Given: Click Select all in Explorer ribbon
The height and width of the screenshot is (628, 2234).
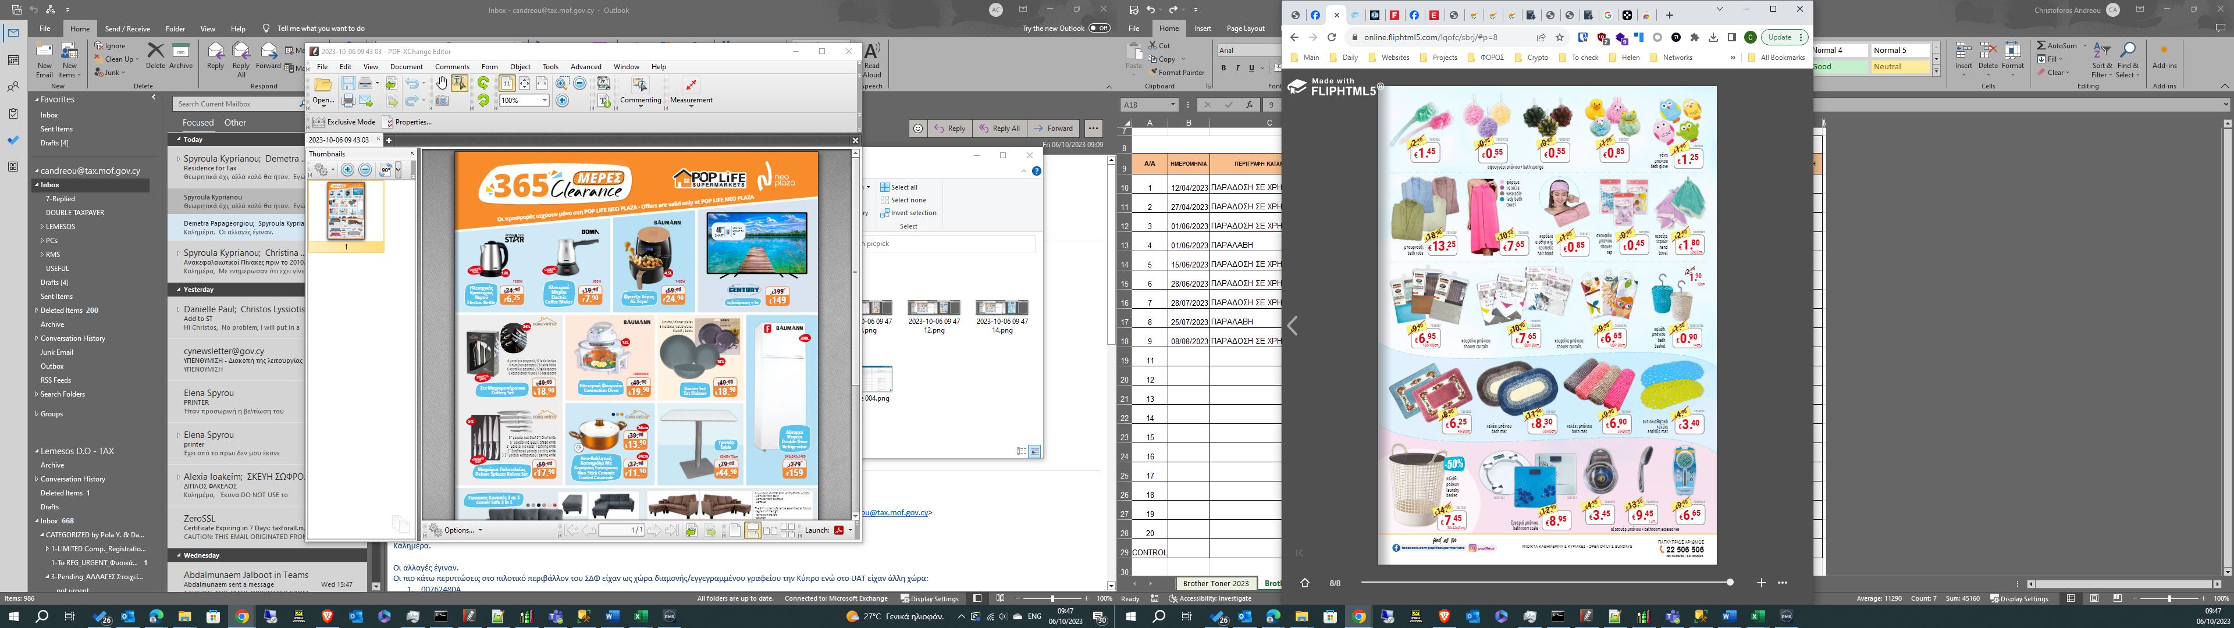Looking at the screenshot, I should pyautogui.click(x=898, y=187).
